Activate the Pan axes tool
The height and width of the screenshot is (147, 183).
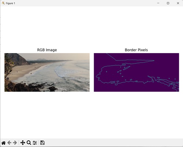coord(23,143)
